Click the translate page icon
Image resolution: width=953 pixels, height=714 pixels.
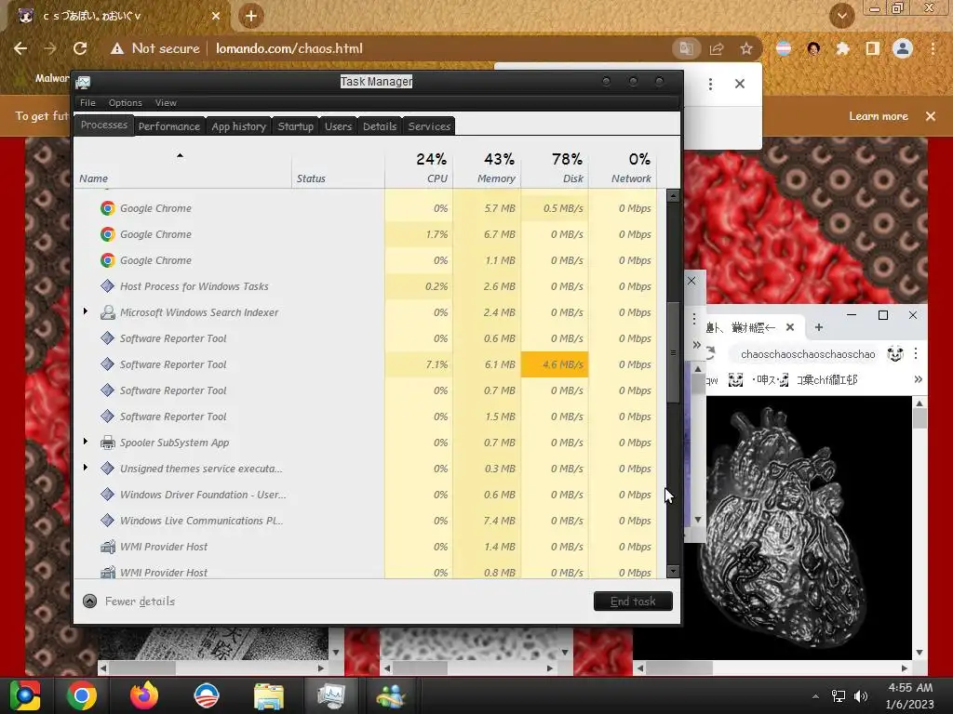click(x=687, y=48)
